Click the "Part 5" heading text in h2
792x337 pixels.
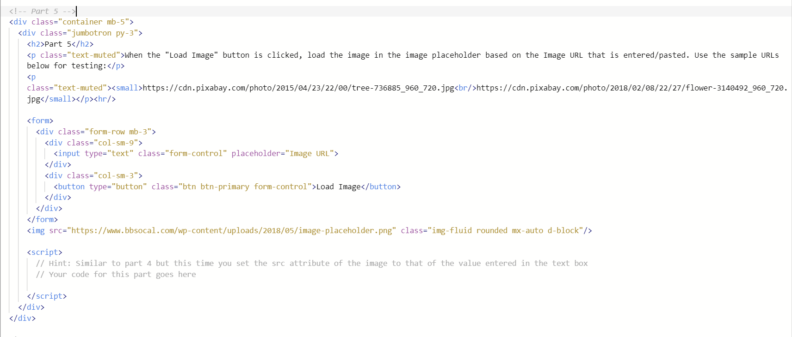coord(58,44)
